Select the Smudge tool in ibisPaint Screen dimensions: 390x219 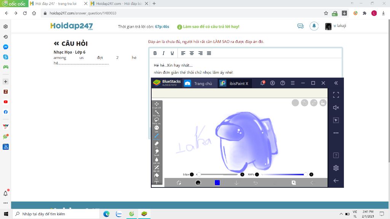click(157, 151)
